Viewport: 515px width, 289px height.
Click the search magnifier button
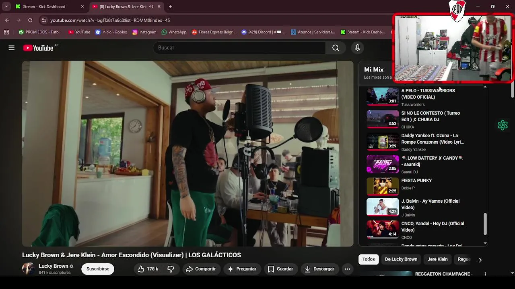336,48
